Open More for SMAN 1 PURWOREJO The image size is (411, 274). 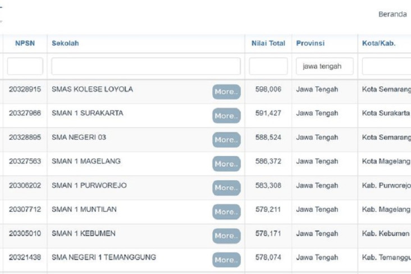click(x=226, y=188)
